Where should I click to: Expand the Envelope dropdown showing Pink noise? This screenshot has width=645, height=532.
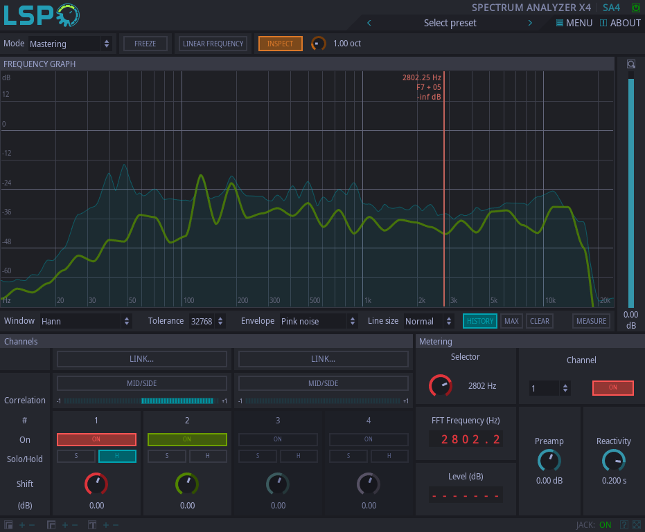pos(319,321)
